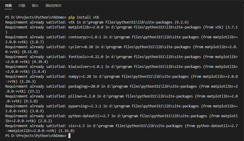
Task: Click the final PS D:\Projects\Python\vtkDemo prompt
Action: click(x=36, y=136)
